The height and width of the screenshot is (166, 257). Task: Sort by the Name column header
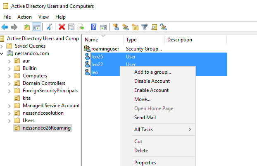103,40
